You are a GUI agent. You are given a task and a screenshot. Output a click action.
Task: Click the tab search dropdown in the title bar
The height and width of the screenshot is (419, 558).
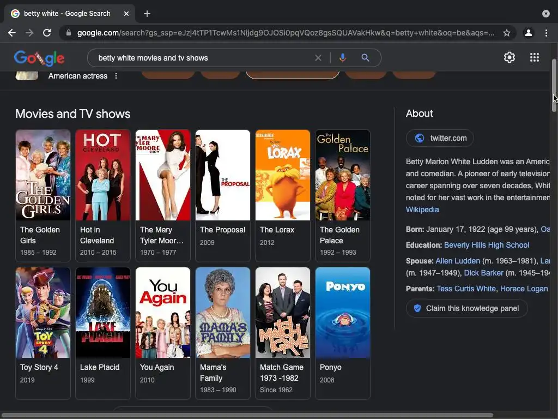[545, 14]
